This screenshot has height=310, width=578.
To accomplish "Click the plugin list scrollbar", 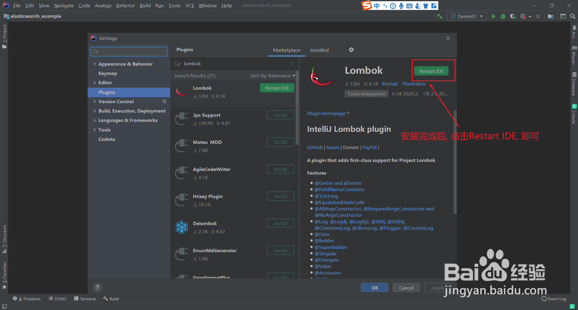I will (297, 108).
